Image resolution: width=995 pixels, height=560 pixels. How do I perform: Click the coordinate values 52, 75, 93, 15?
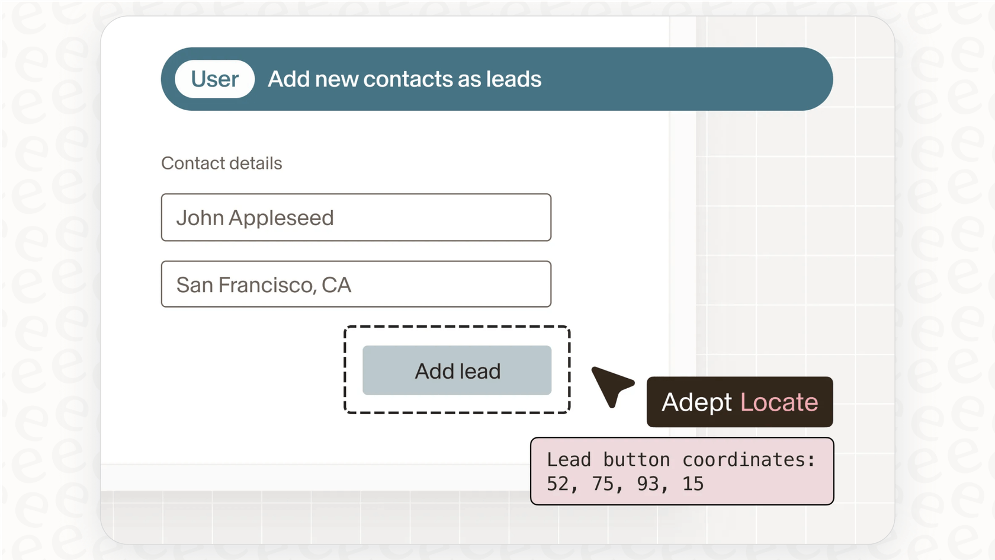[625, 484]
